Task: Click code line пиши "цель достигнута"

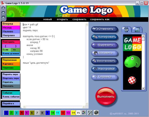Action: [x=36, y=63]
